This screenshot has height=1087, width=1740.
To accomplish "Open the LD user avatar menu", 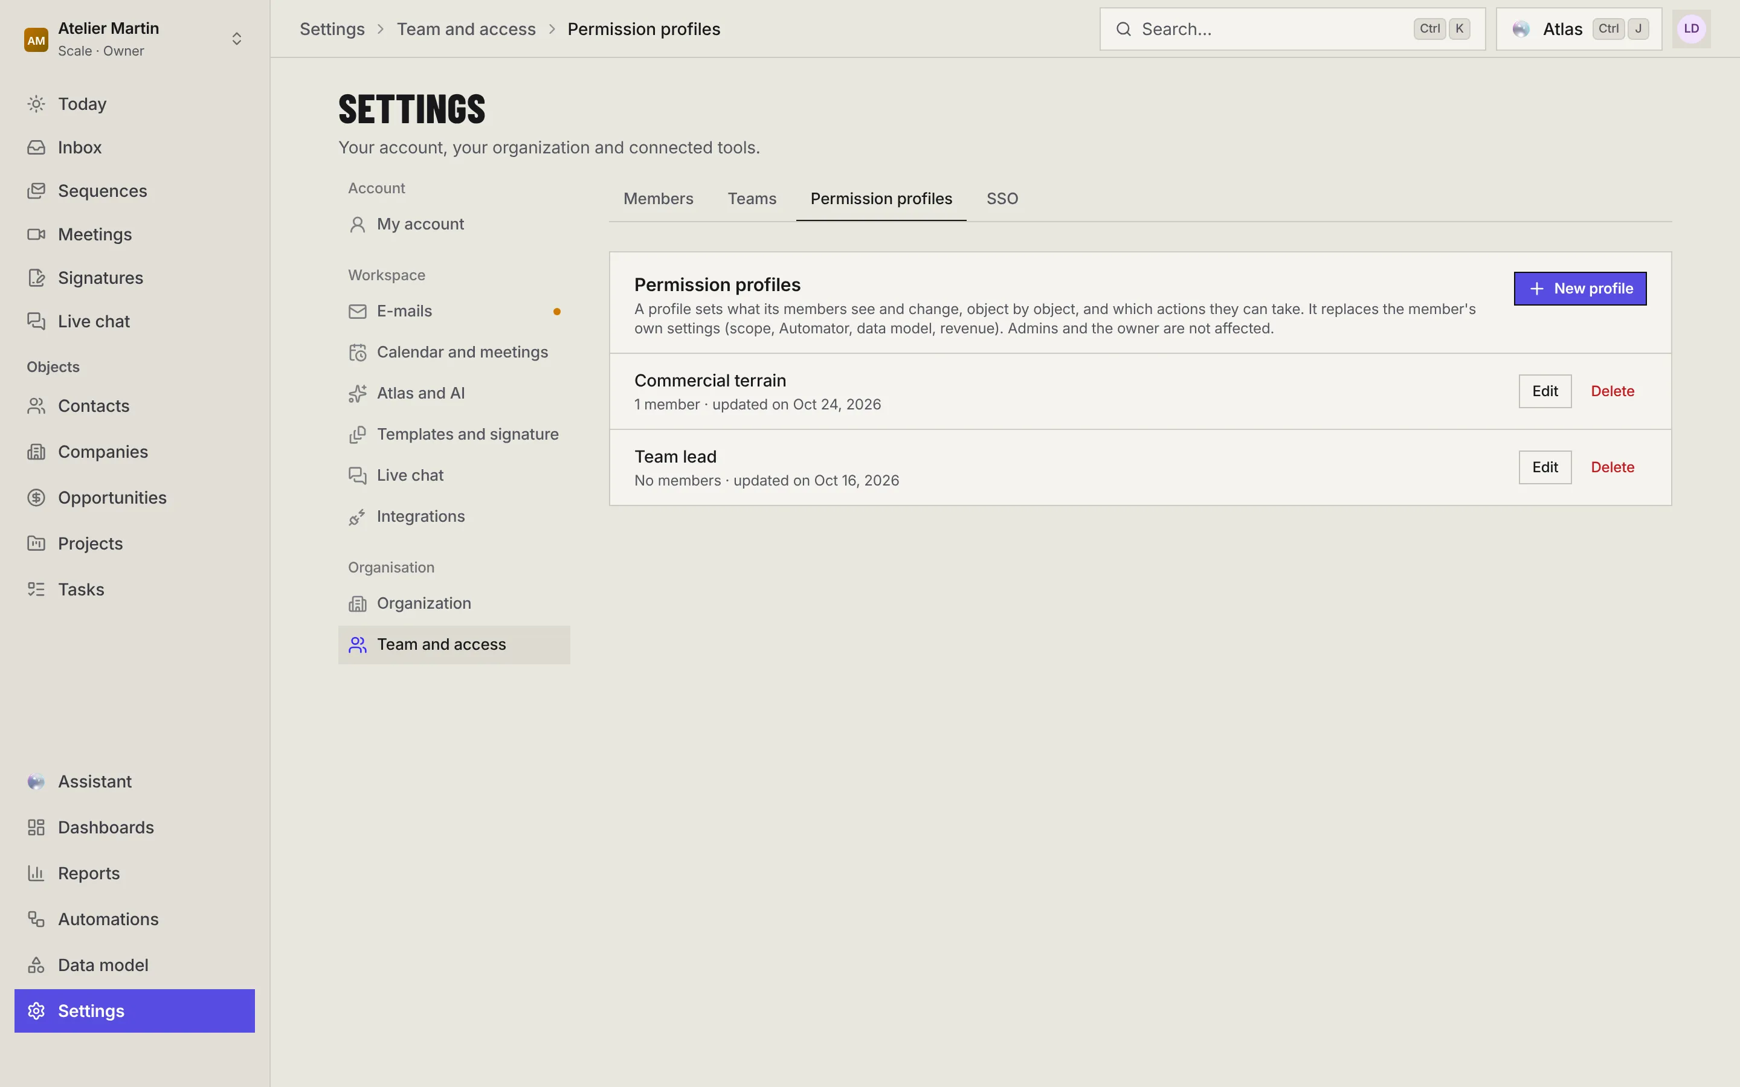I will 1691,29.
